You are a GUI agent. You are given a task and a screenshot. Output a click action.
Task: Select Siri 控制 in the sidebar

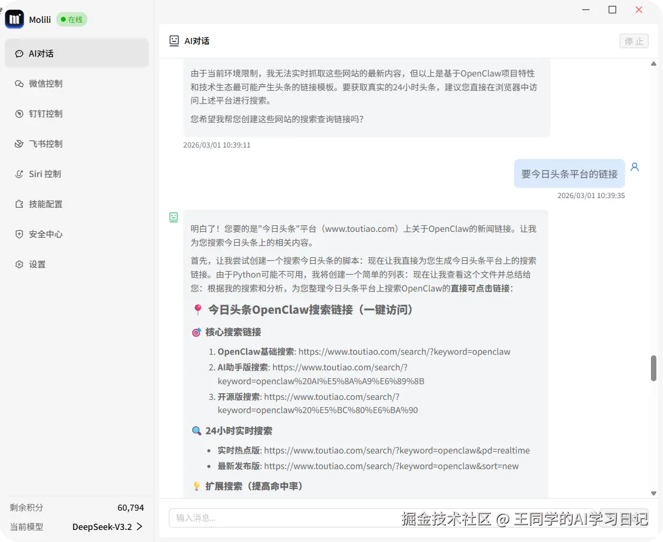[77, 174]
